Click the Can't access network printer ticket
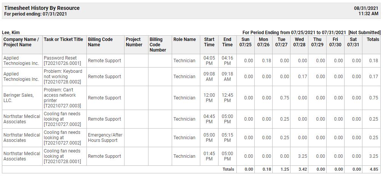This screenshot has height=176, width=383. [x=64, y=98]
